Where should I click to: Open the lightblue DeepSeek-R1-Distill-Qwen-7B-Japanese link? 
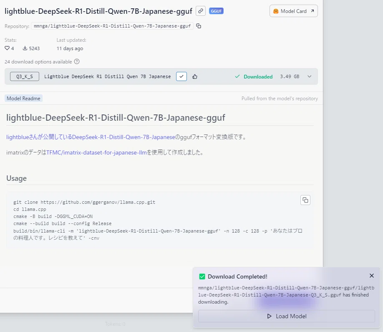click(91, 137)
